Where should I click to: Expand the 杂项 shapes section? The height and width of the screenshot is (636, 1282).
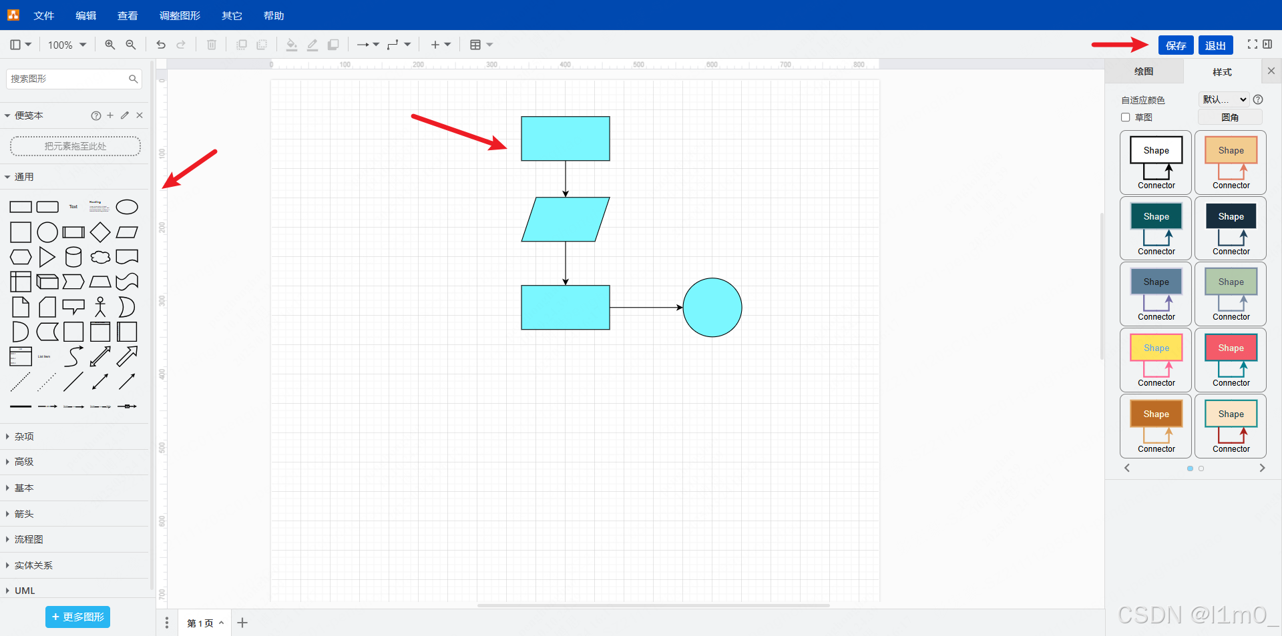(x=75, y=436)
